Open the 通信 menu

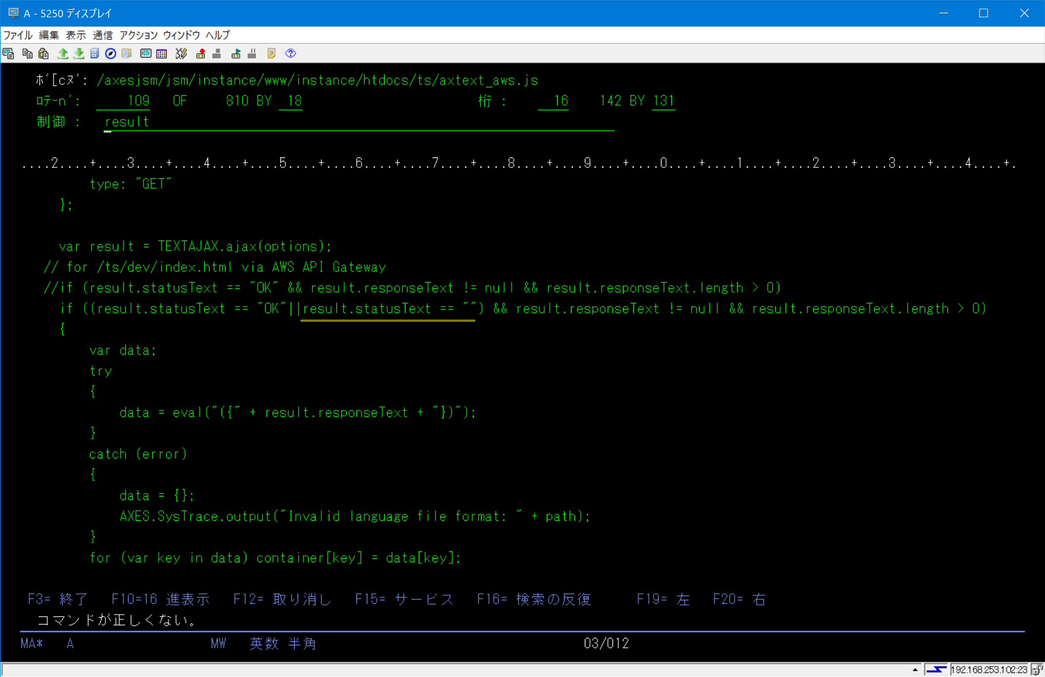click(x=103, y=35)
